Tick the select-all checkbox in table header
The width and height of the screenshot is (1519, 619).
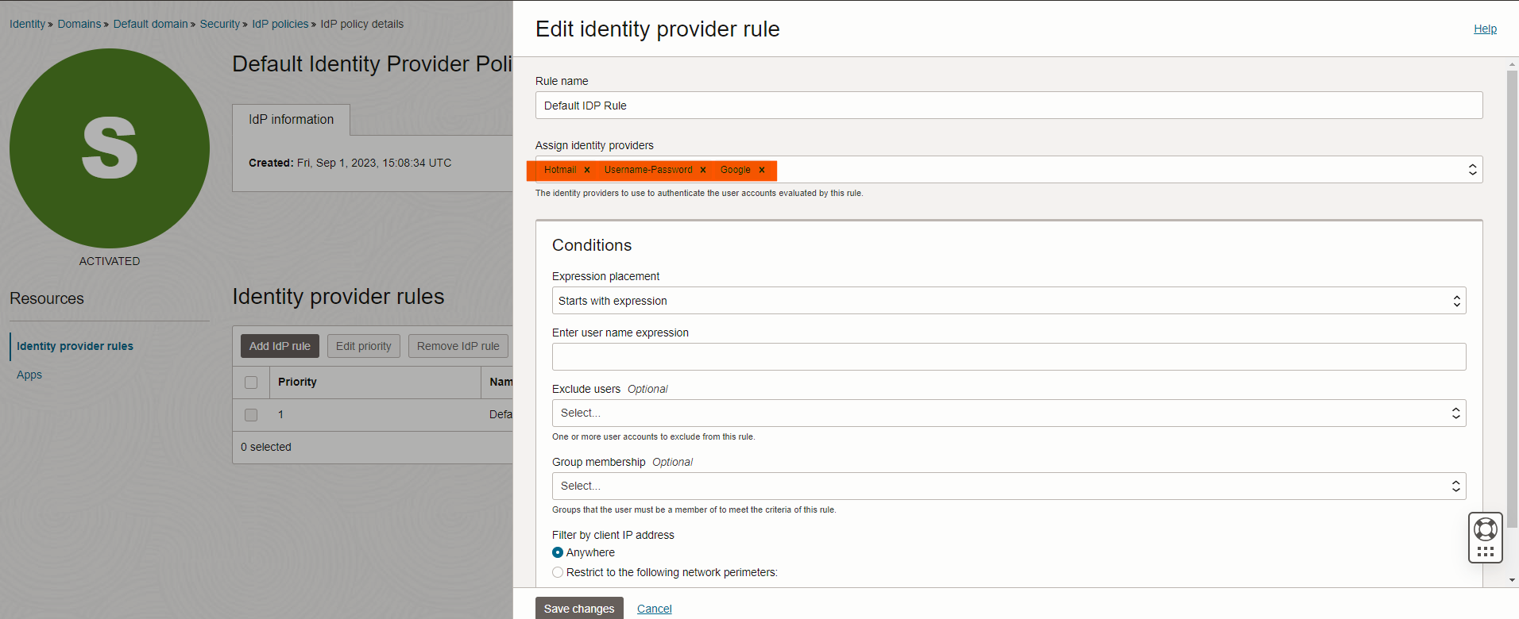251,383
